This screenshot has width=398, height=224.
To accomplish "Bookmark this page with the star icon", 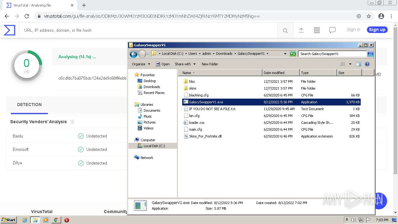I will [369, 16].
